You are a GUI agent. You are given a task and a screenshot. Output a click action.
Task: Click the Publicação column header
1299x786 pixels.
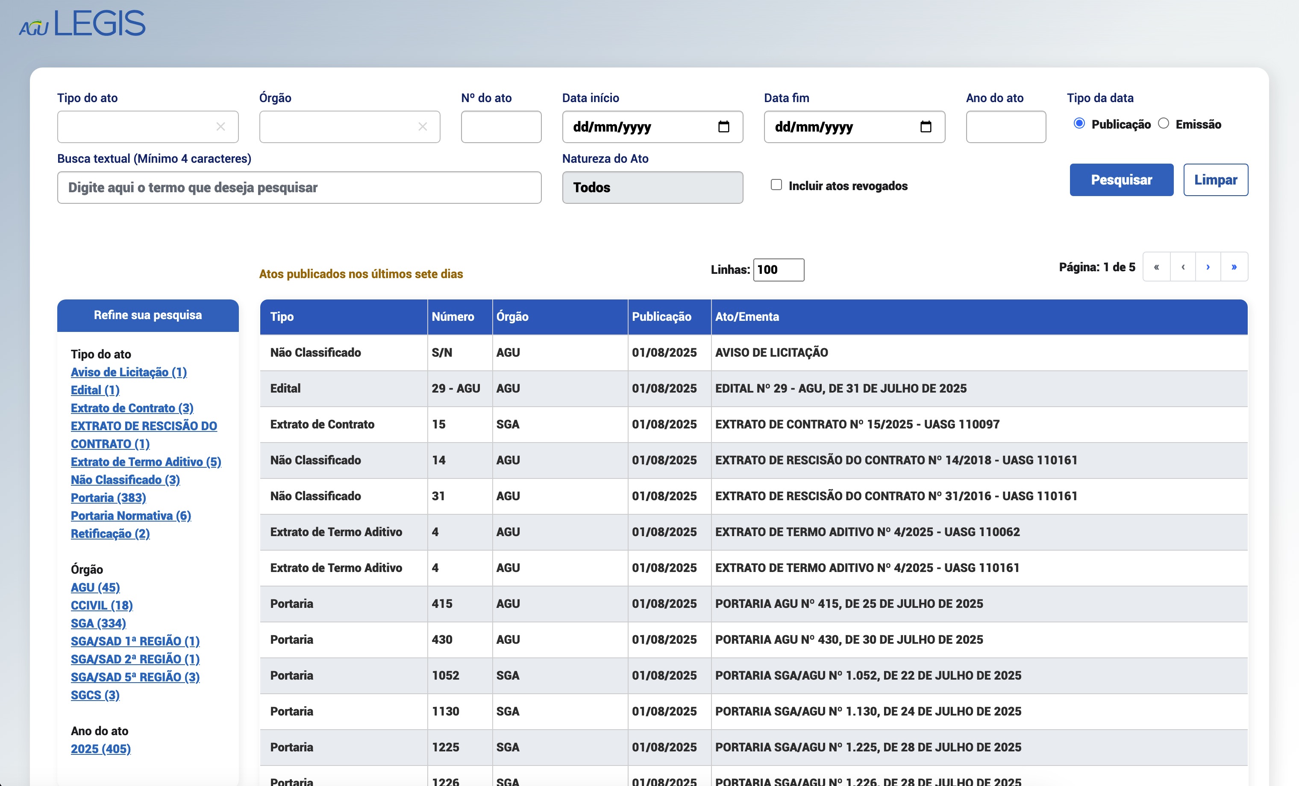pyautogui.click(x=670, y=317)
